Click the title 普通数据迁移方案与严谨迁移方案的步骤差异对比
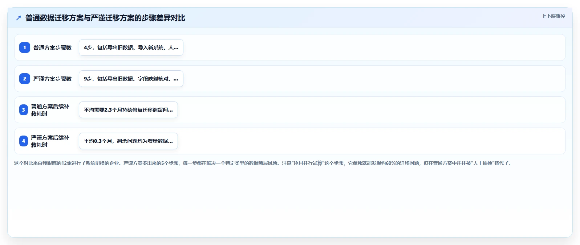Screen dimensions: 580x245 pyautogui.click(x=105, y=18)
